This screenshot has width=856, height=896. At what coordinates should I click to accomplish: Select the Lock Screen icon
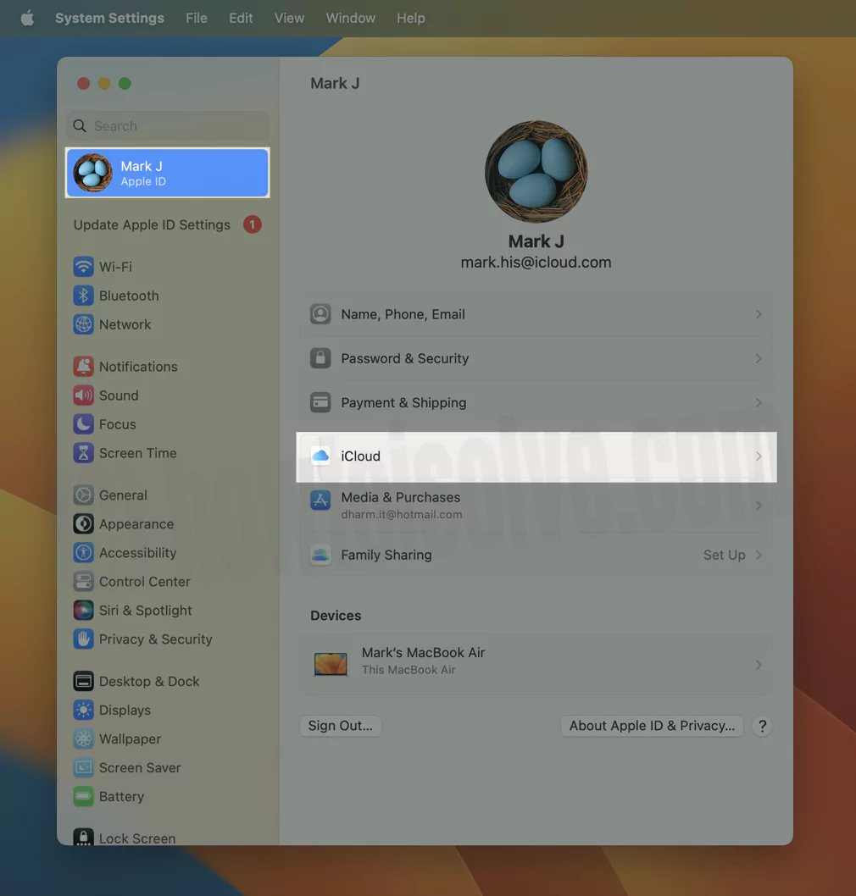point(84,838)
